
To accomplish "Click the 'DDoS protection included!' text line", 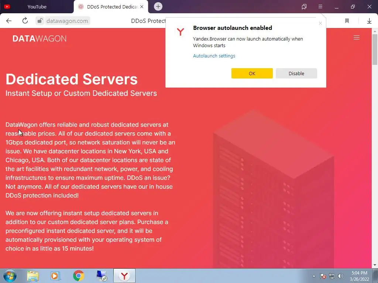I will click(x=42, y=195).
